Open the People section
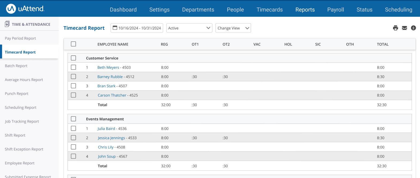Image resolution: width=420 pixels, height=178 pixels. (235, 10)
